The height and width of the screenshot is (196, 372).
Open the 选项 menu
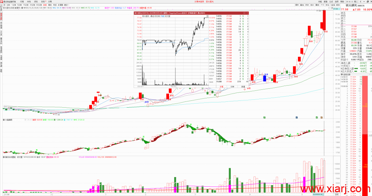337,1
